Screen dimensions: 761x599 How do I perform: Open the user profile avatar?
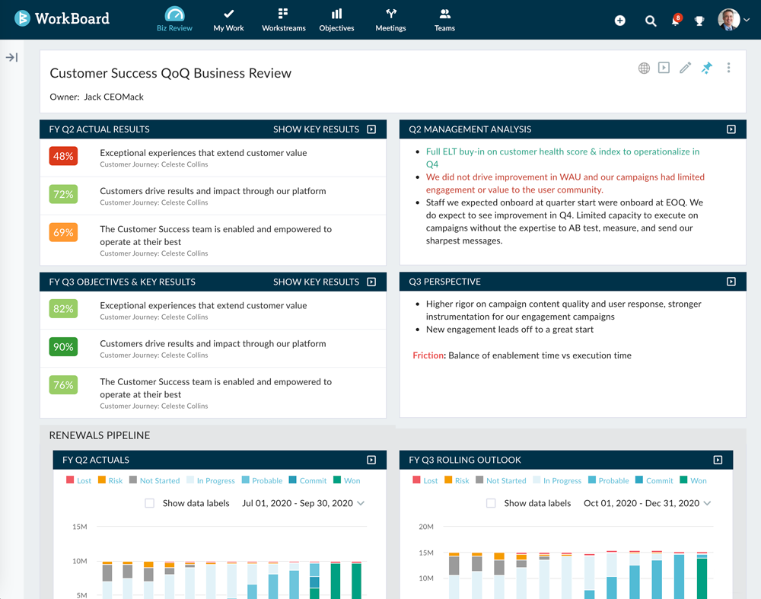[728, 20]
